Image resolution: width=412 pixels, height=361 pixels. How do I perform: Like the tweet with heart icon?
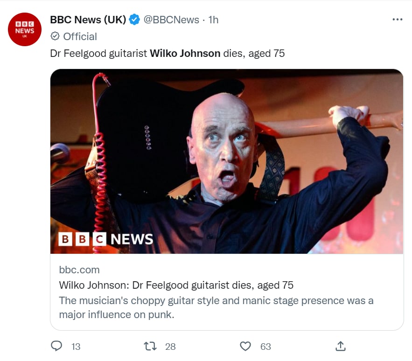(x=245, y=346)
